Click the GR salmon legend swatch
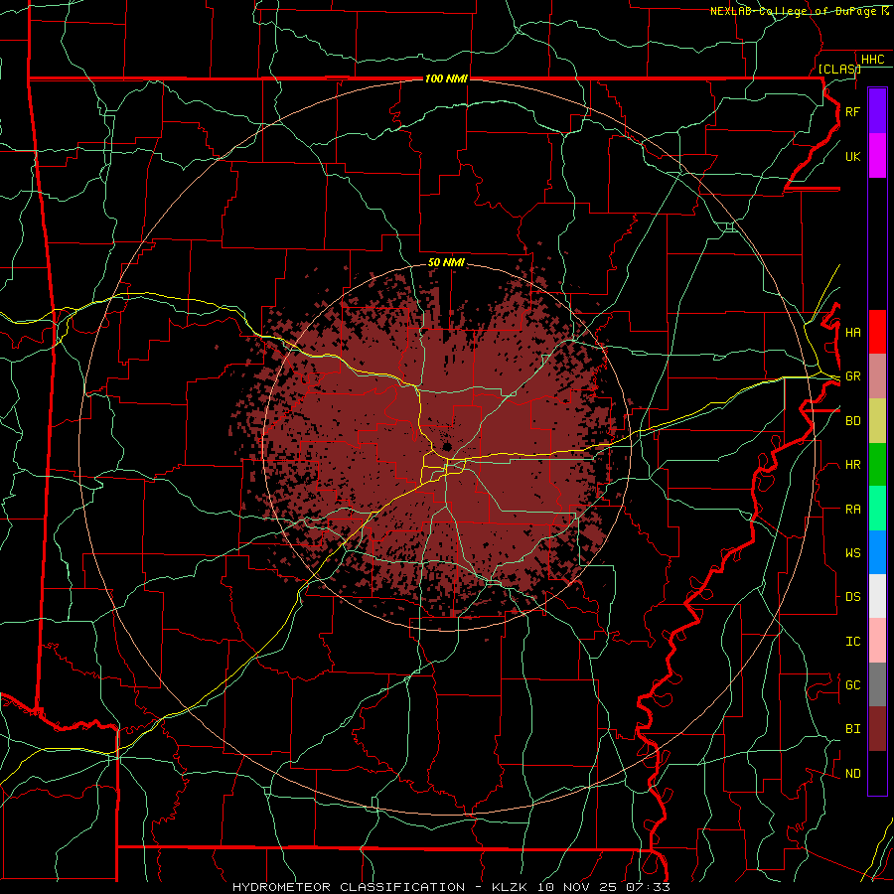 pos(877,376)
